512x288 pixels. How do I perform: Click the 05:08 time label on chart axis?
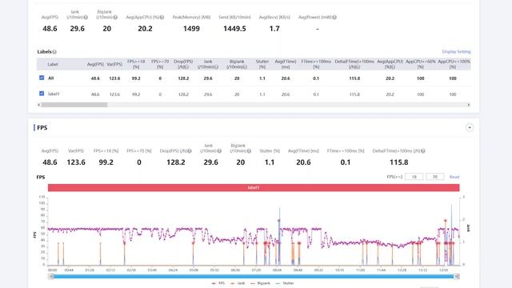(x=194, y=270)
